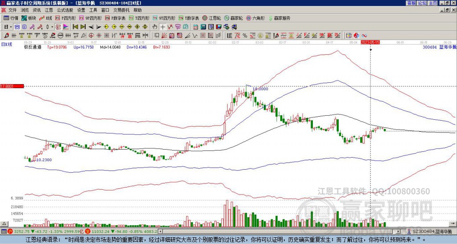457x244 pixels.
Task: Open the 行情 quotes view
Action: (11, 18)
